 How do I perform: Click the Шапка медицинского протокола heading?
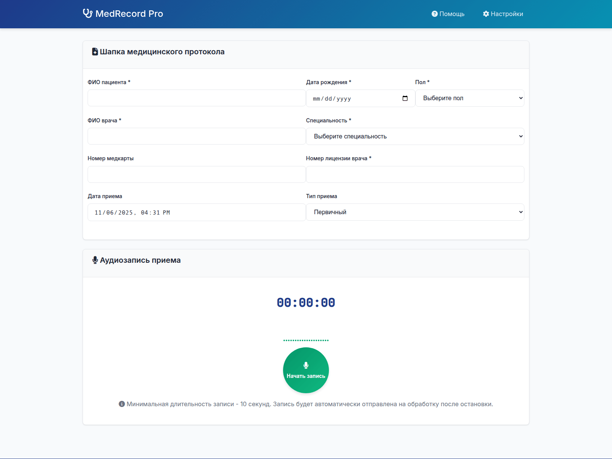click(162, 52)
